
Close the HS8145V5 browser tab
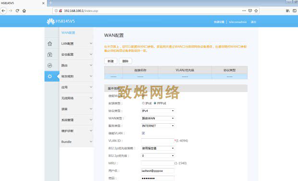point(43,3)
